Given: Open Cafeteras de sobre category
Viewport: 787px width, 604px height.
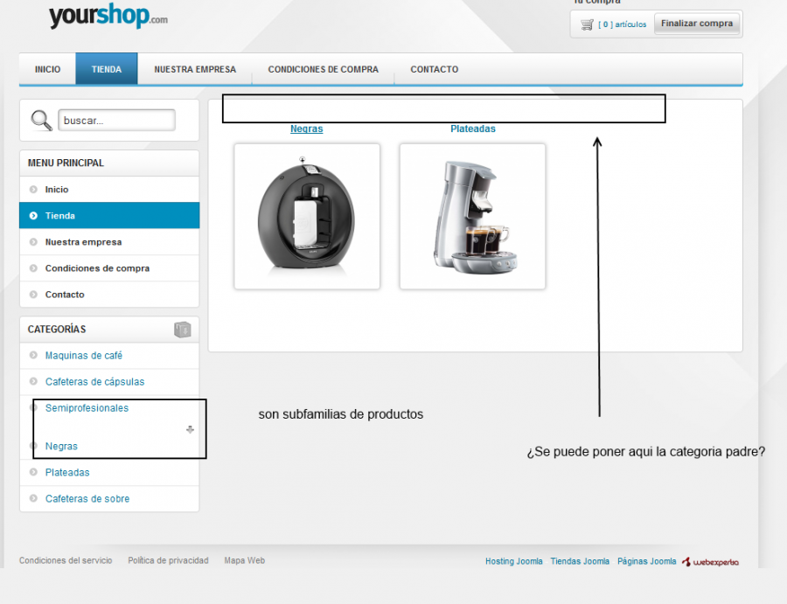Looking at the screenshot, I should 87,498.
